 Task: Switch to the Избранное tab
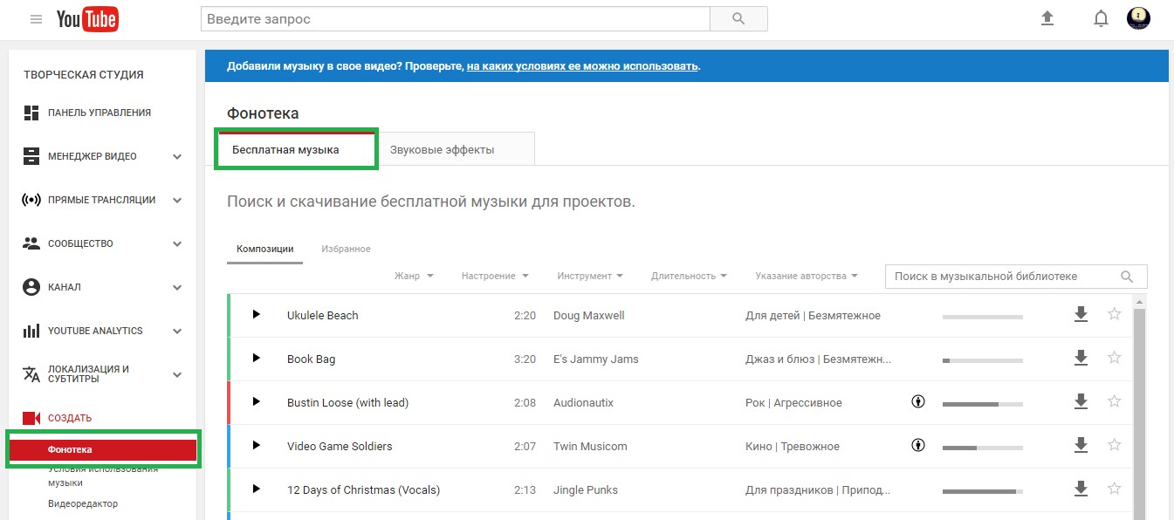point(346,249)
